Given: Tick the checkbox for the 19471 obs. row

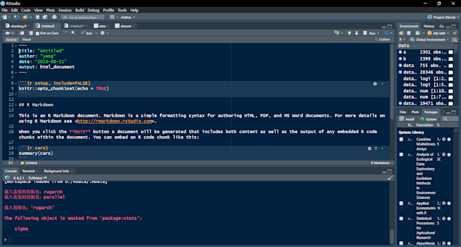Looking at the screenshot, I should click(x=451, y=104).
